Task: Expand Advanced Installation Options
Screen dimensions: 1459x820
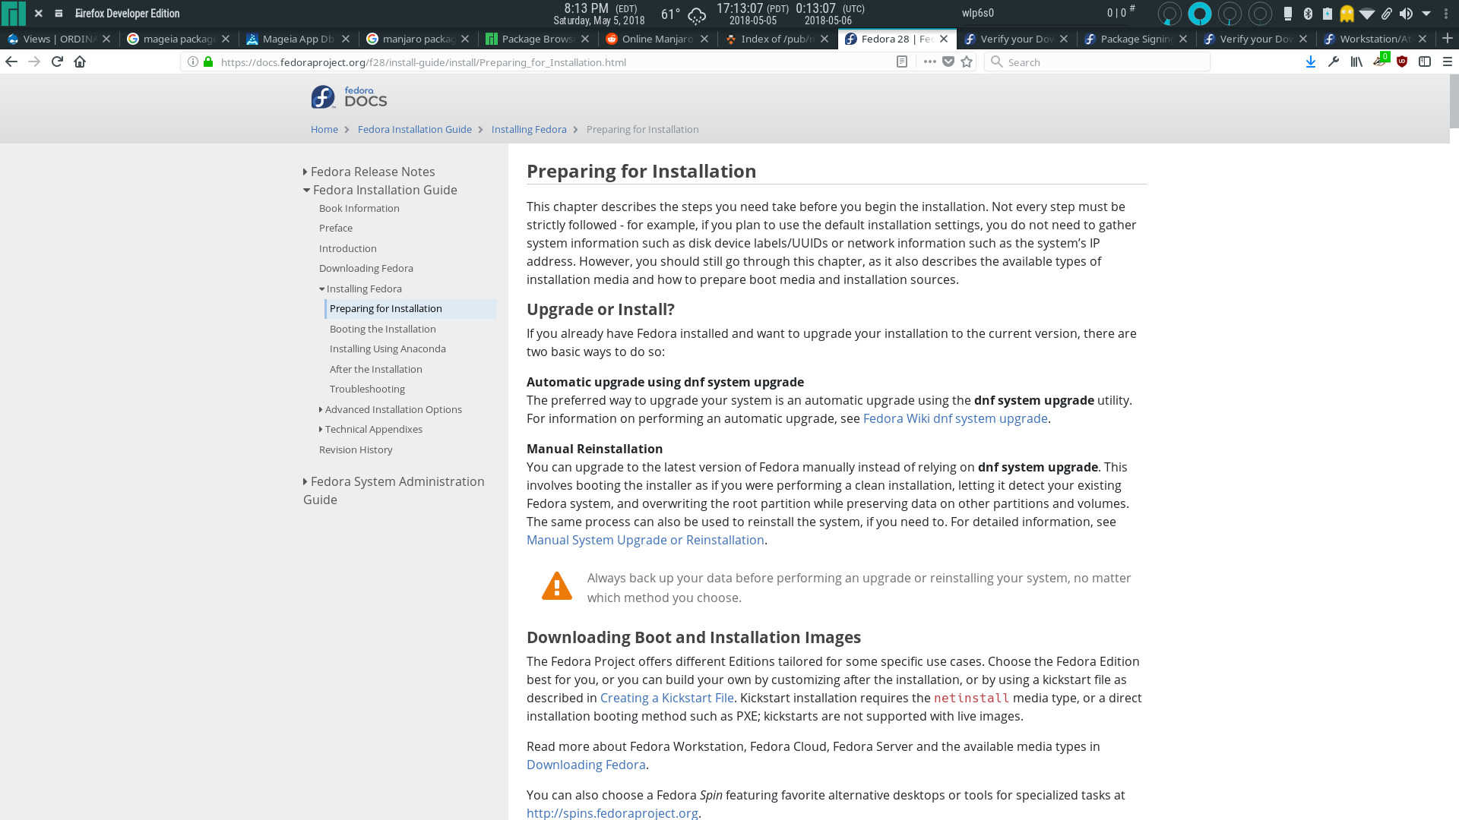Action: 321,409
